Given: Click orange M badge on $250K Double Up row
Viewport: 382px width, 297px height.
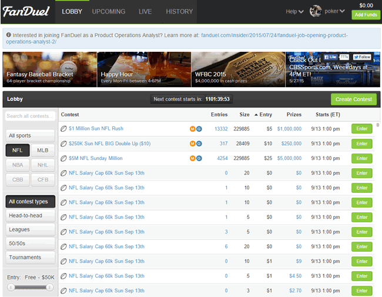Looking at the screenshot, I should point(192,144).
